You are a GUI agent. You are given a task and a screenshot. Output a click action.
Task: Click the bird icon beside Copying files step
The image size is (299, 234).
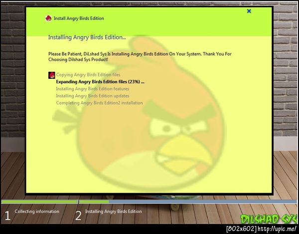tap(52, 75)
